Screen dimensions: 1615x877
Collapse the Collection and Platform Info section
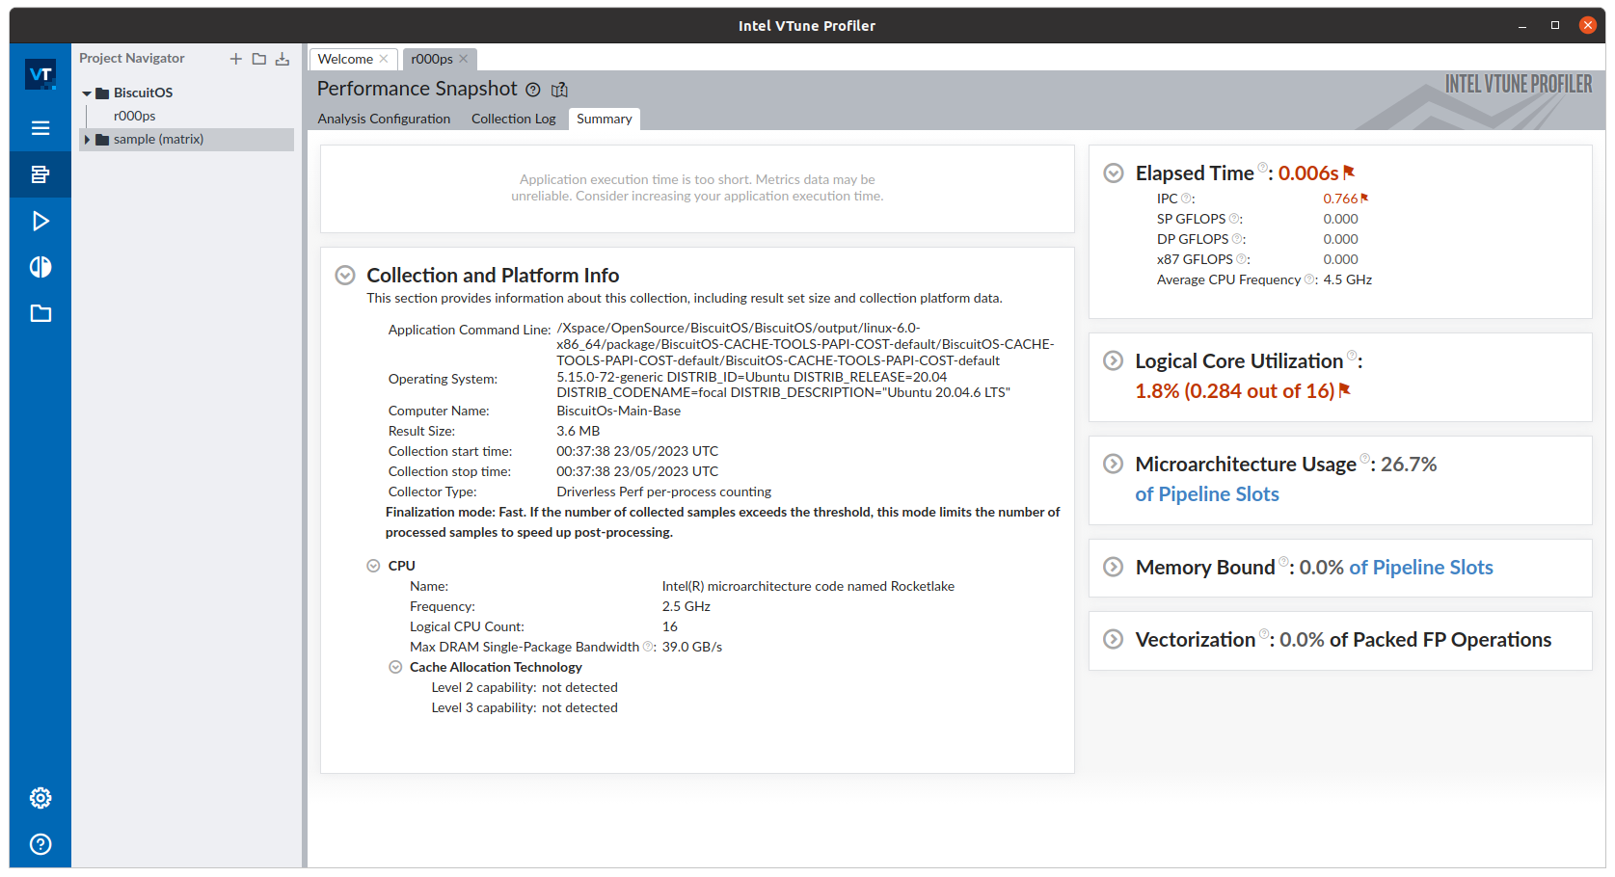pyautogui.click(x=344, y=276)
